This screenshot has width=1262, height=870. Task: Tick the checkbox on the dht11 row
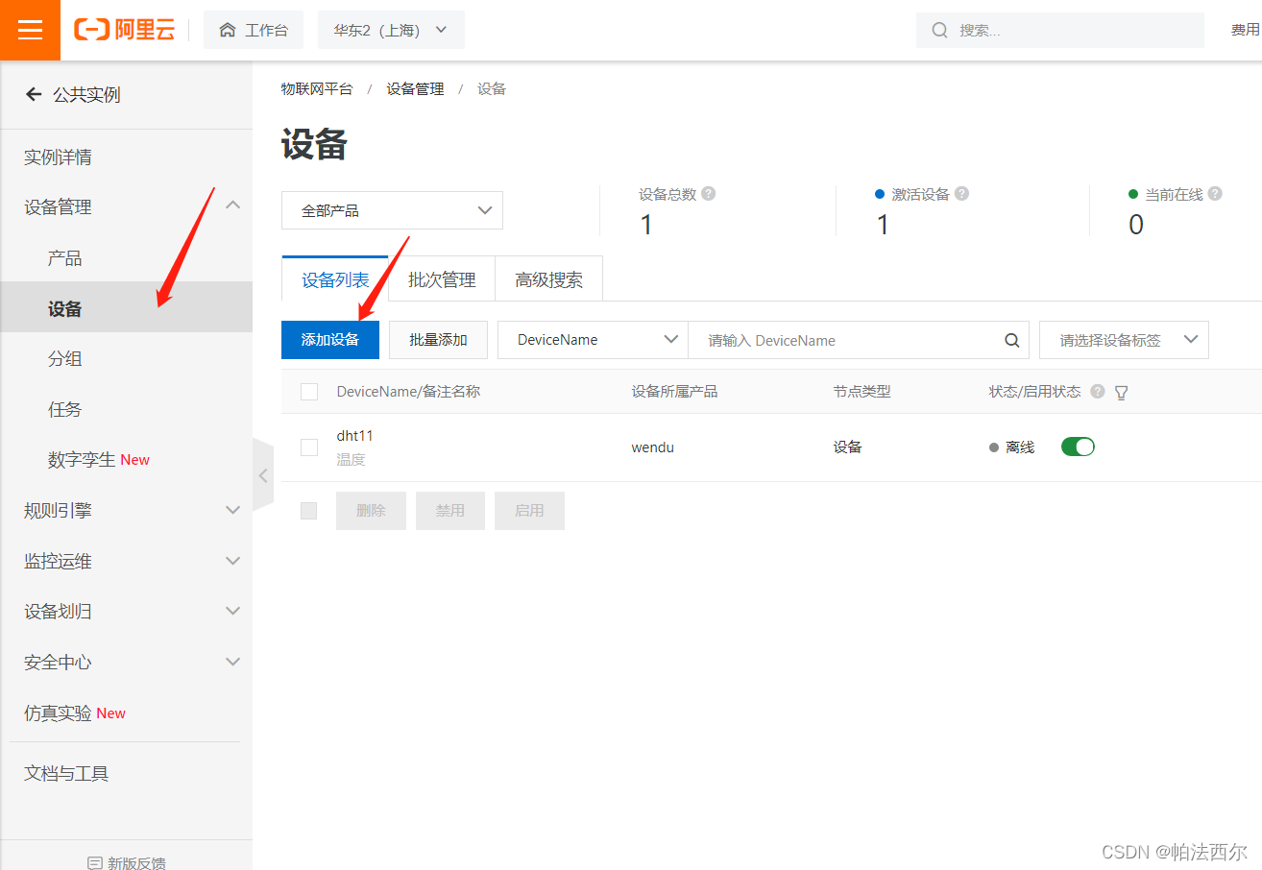click(308, 447)
